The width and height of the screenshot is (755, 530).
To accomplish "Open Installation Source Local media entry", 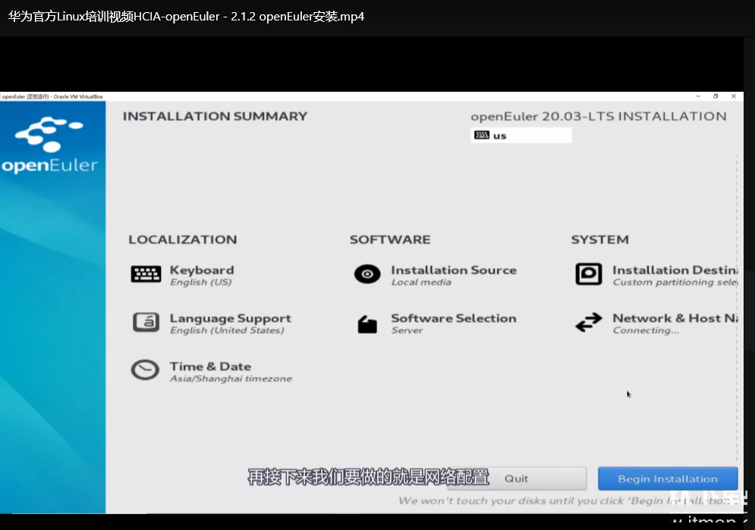I will click(x=421, y=282).
